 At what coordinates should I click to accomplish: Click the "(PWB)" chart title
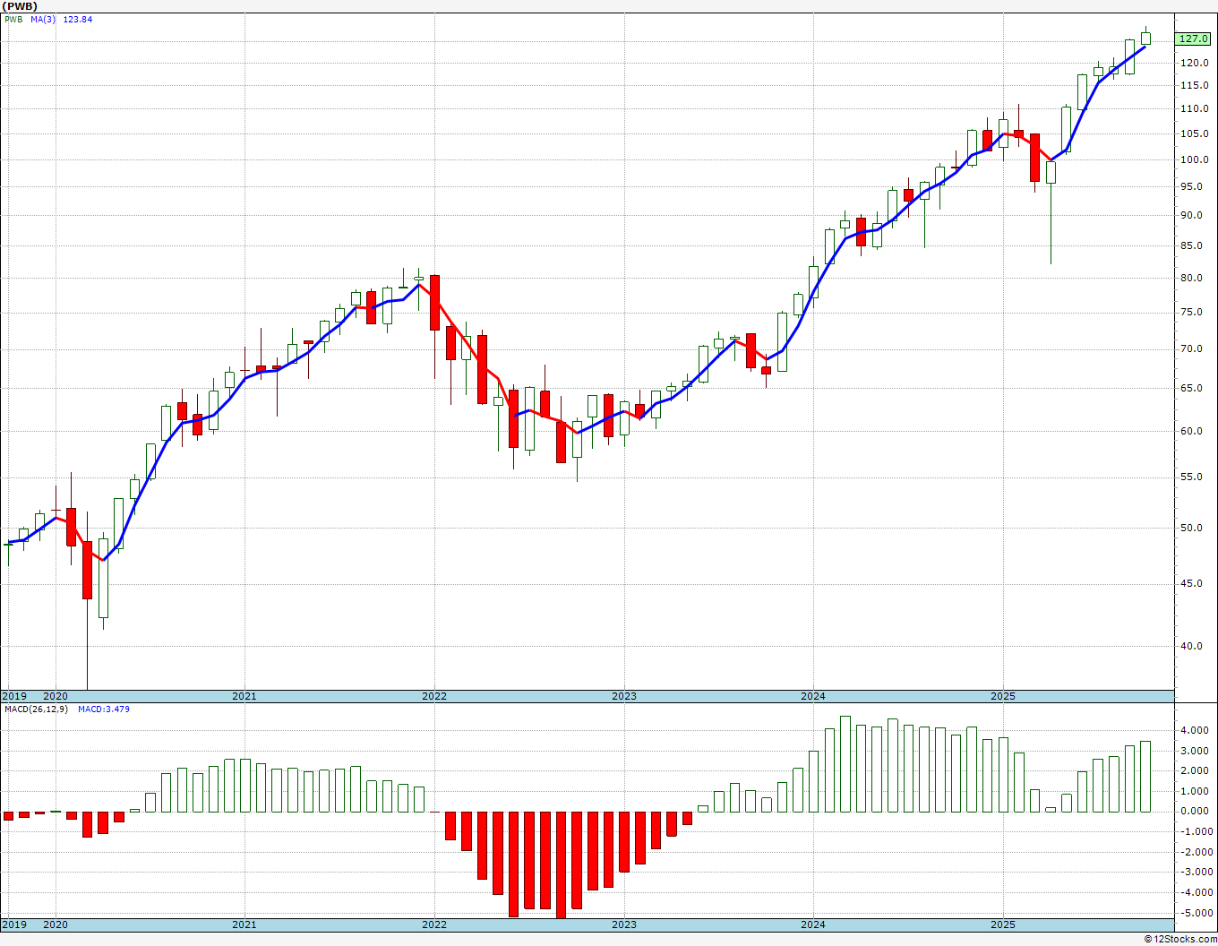[19, 5]
